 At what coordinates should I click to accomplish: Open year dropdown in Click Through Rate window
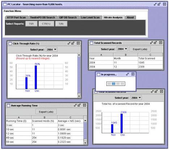[x=51, y=50]
